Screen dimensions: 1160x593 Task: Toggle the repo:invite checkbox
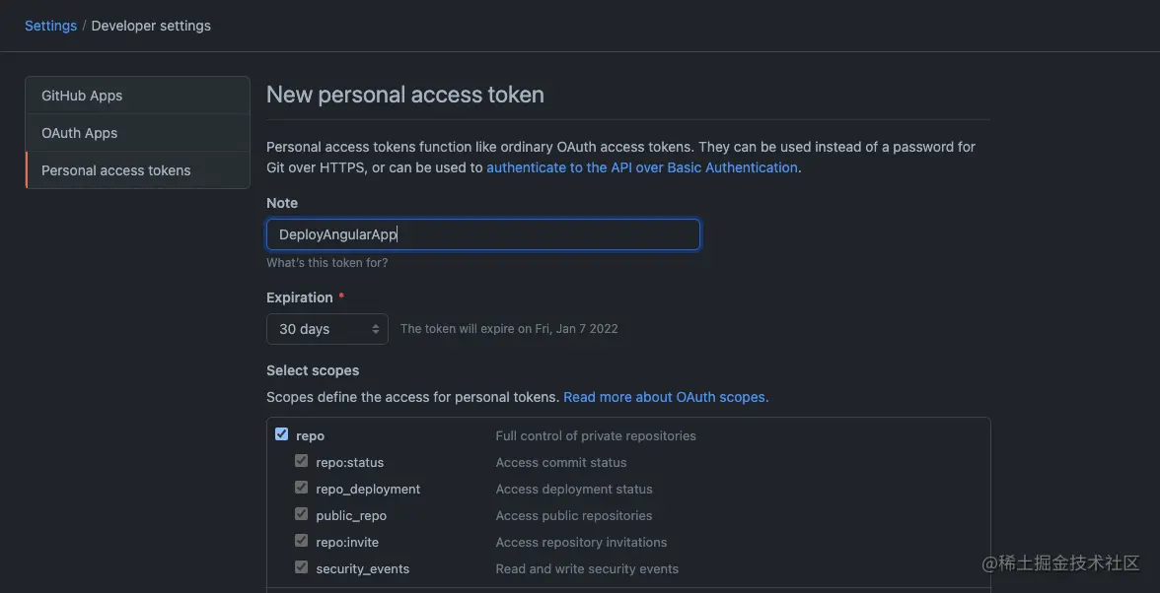302,541
